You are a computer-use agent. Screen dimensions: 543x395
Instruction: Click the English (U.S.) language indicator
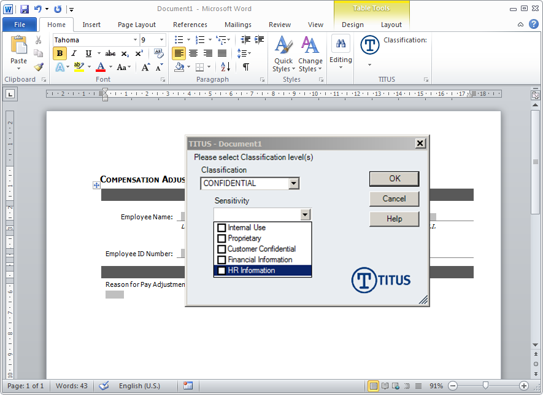pyautogui.click(x=139, y=386)
